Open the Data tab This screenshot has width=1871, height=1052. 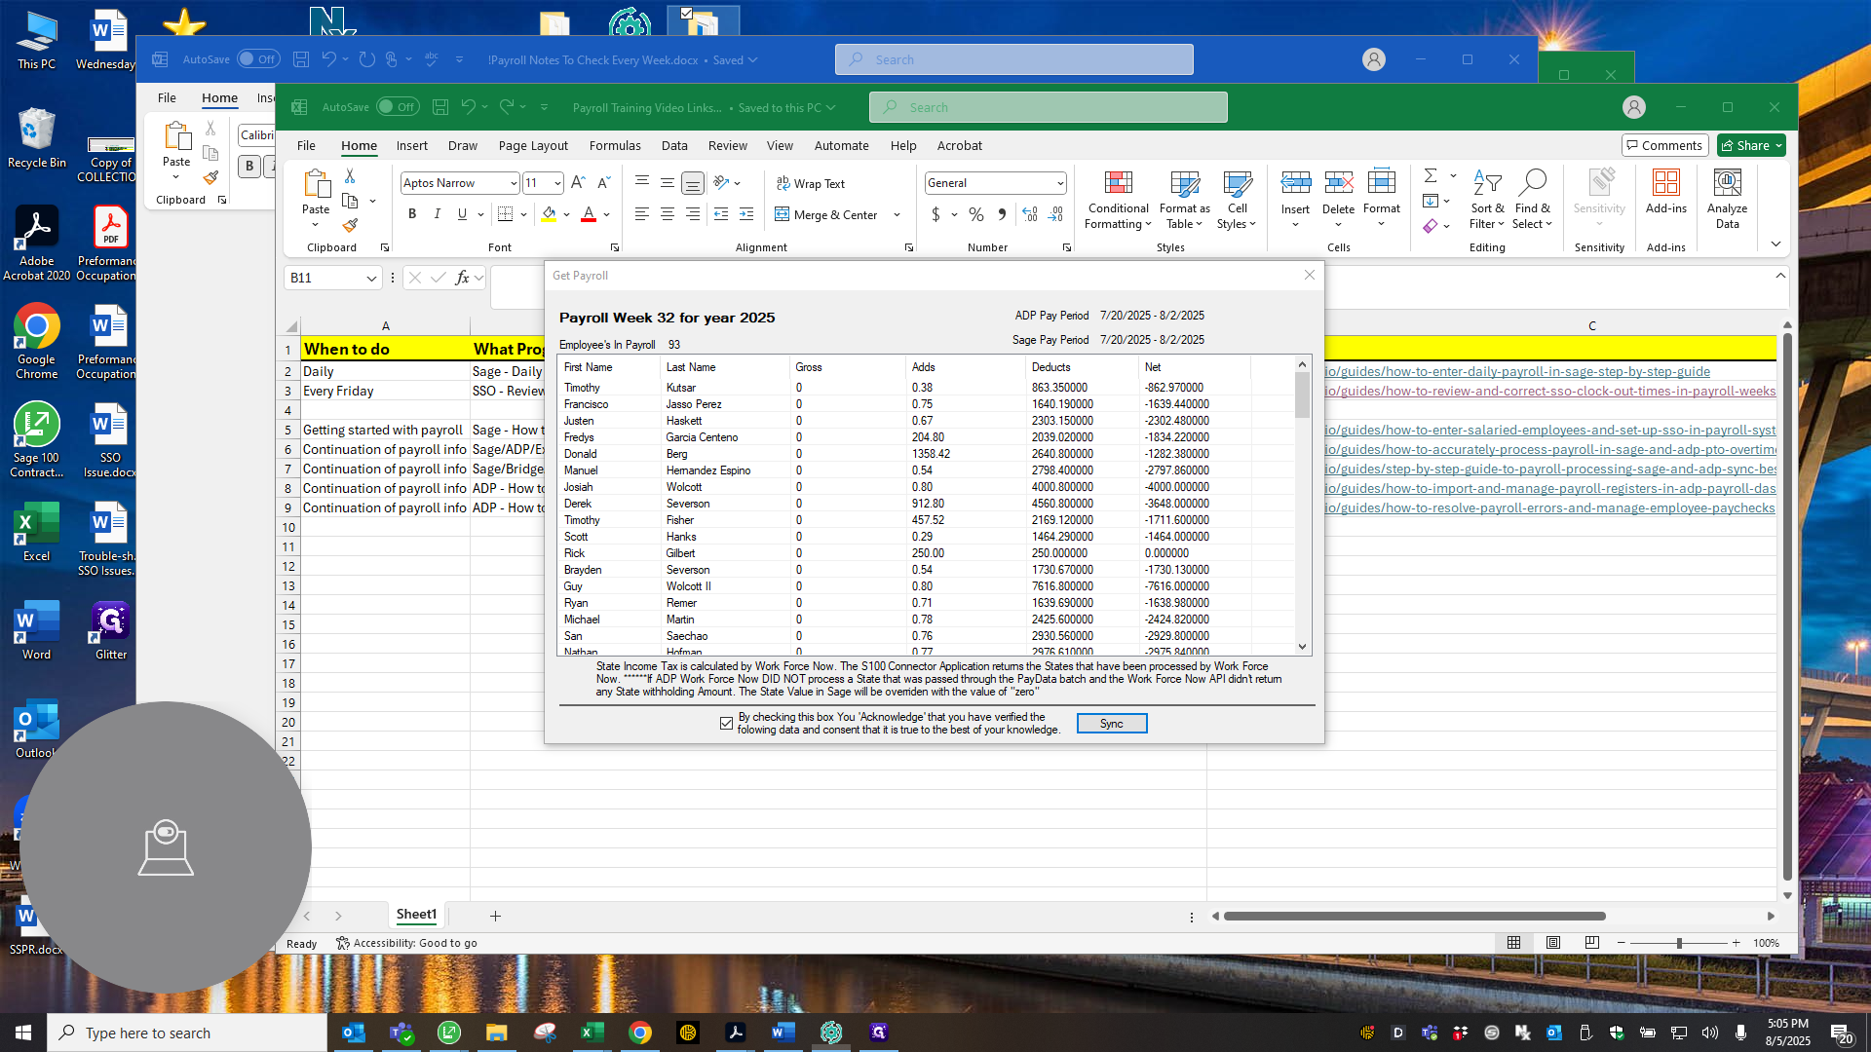[x=674, y=145]
